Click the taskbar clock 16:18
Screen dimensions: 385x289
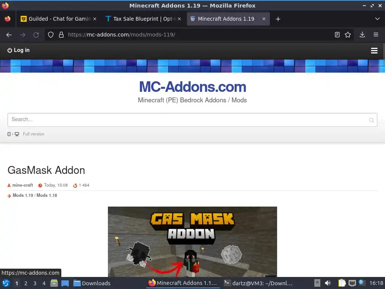point(376,283)
